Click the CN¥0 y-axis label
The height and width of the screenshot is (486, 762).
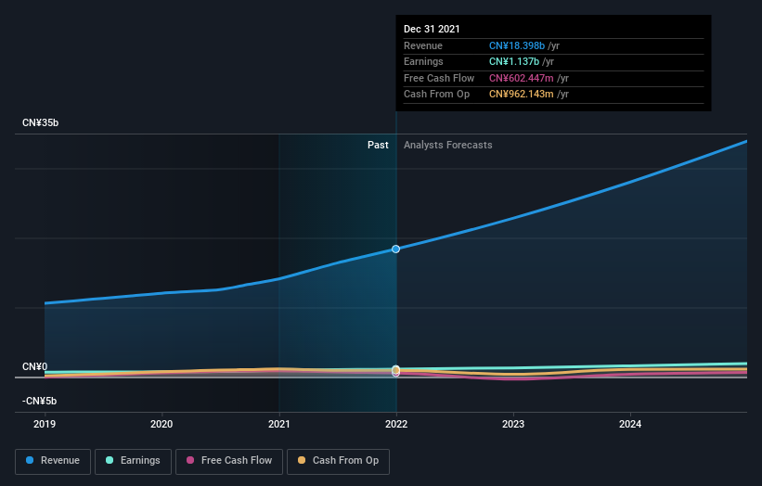pyautogui.click(x=35, y=366)
